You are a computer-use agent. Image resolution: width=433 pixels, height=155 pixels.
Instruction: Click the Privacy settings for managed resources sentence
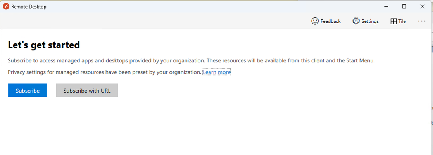(x=105, y=72)
